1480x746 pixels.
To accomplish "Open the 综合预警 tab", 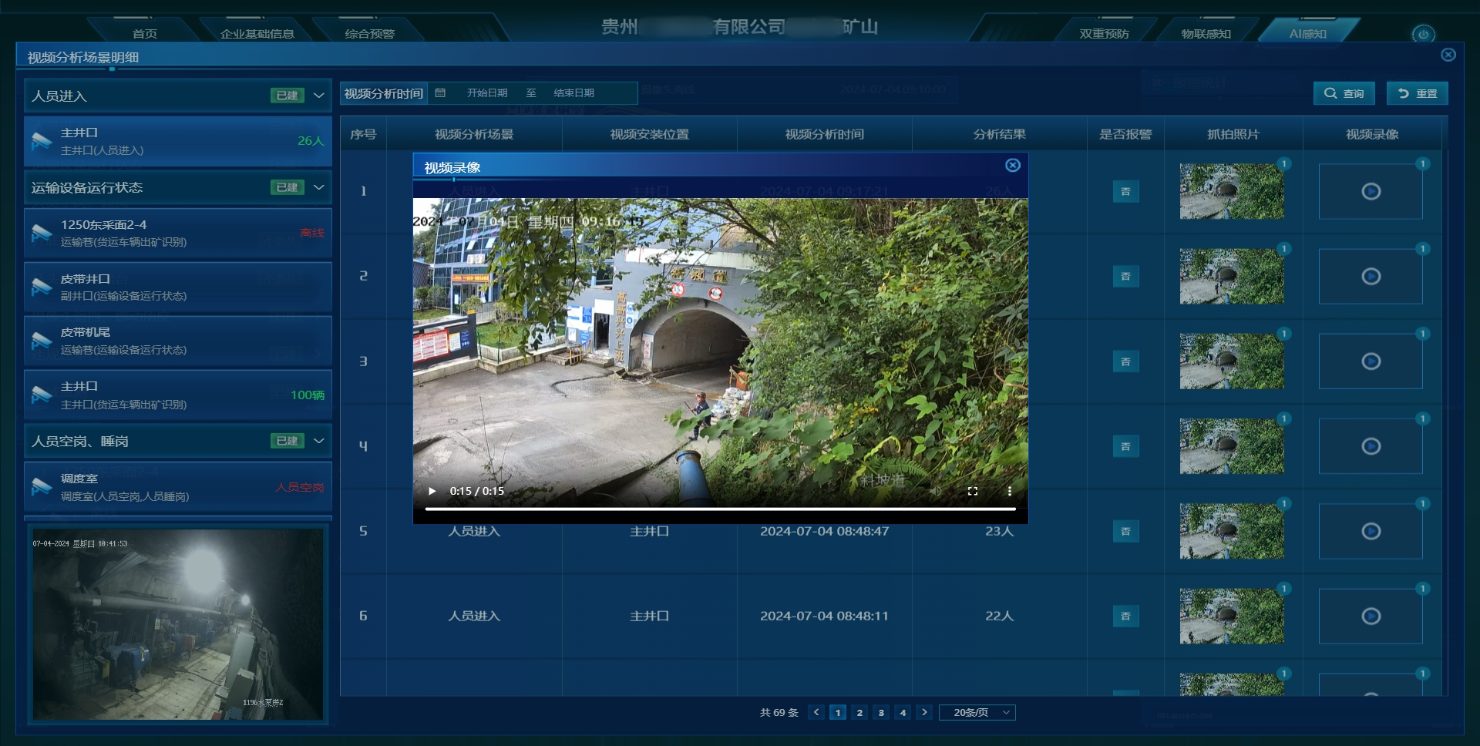I will (369, 34).
